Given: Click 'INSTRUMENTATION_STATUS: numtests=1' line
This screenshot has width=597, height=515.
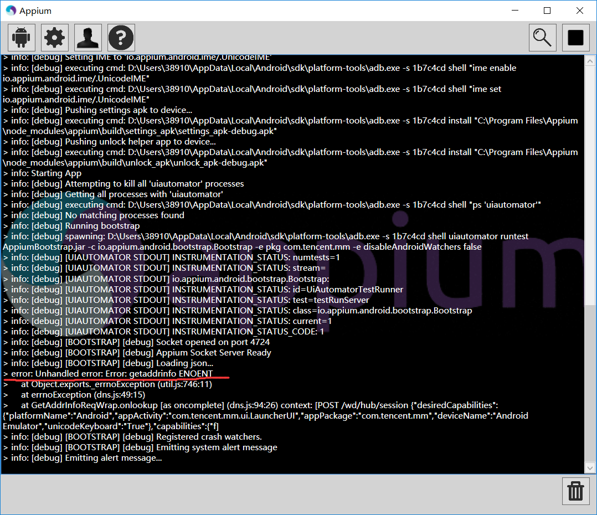Looking at the screenshot, I should pos(171,257).
